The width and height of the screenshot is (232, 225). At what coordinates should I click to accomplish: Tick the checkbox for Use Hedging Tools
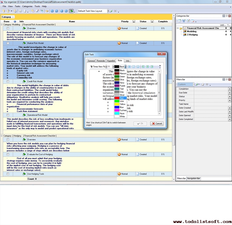pos(8,174)
